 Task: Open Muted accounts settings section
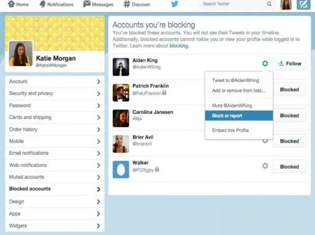(x=54, y=177)
